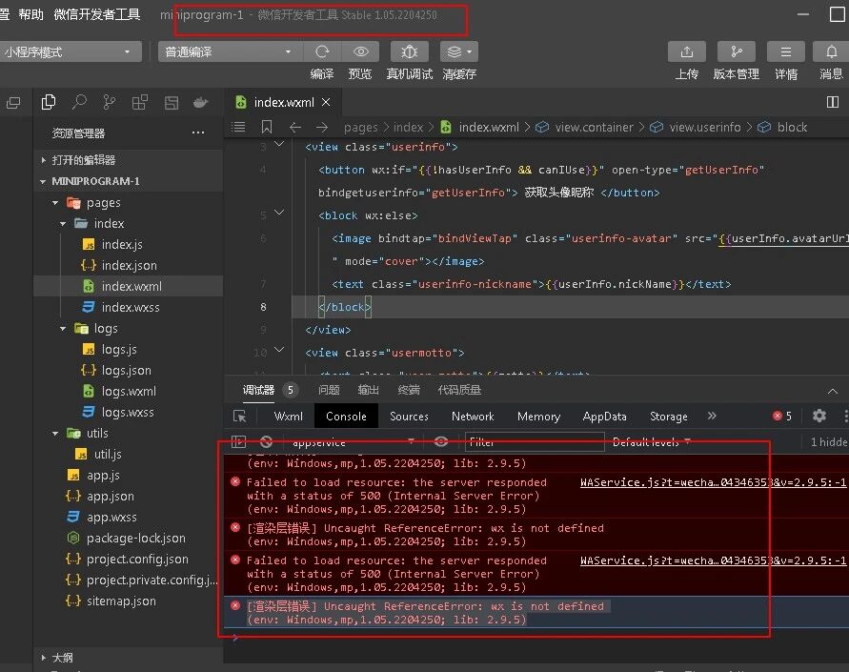Open the details menu icon
849x672 pixels.
point(786,52)
